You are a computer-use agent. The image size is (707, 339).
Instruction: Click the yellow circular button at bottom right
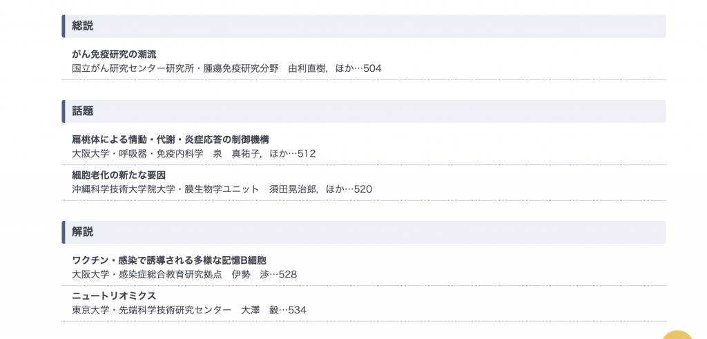click(x=677, y=334)
